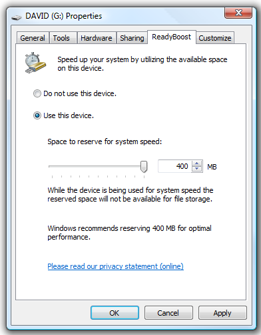Increase reserved space with up arrow
This screenshot has height=335, width=261.
[x=196, y=163]
